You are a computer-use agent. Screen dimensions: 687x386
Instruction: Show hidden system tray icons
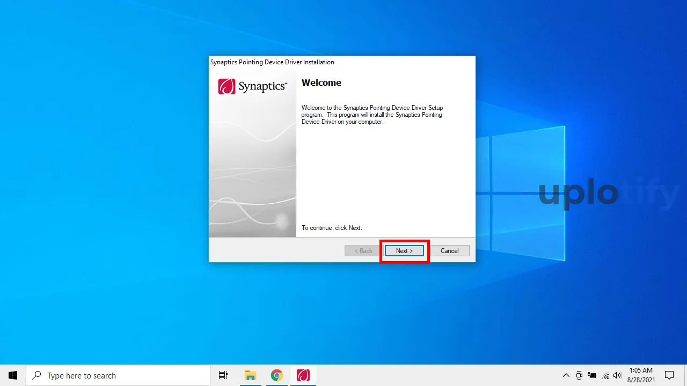tap(566, 375)
